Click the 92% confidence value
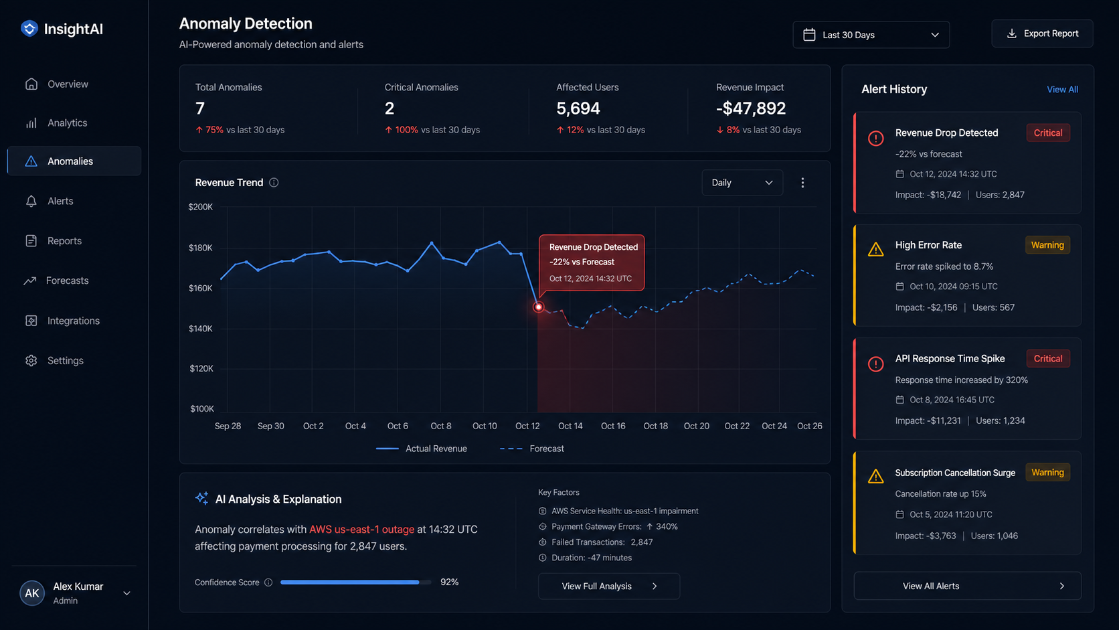 tap(450, 582)
